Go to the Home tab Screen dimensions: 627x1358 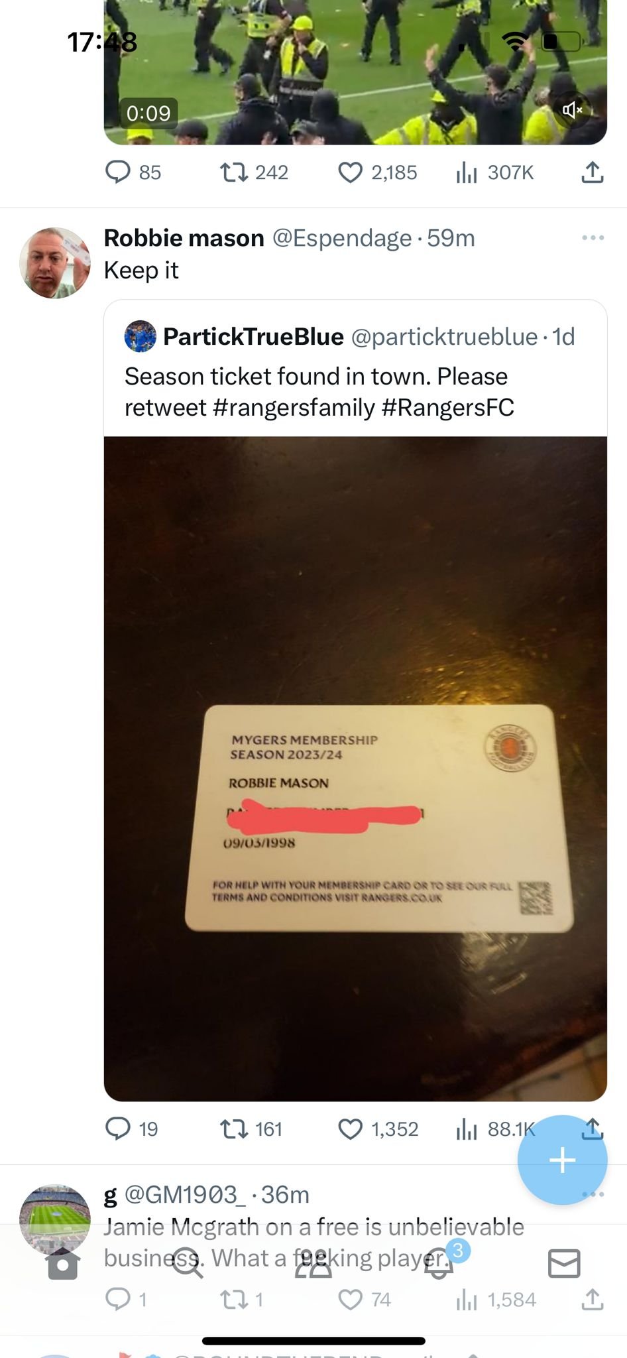pyautogui.click(x=63, y=1263)
